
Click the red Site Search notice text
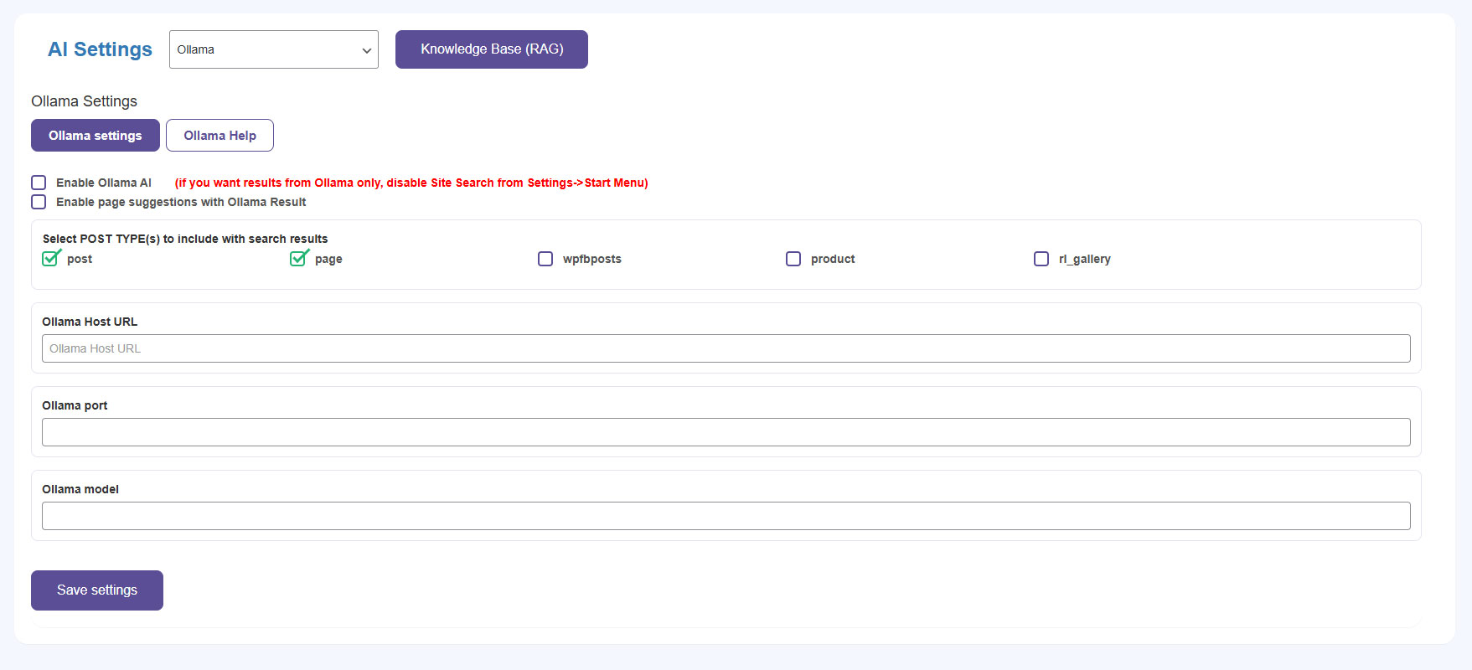[411, 183]
